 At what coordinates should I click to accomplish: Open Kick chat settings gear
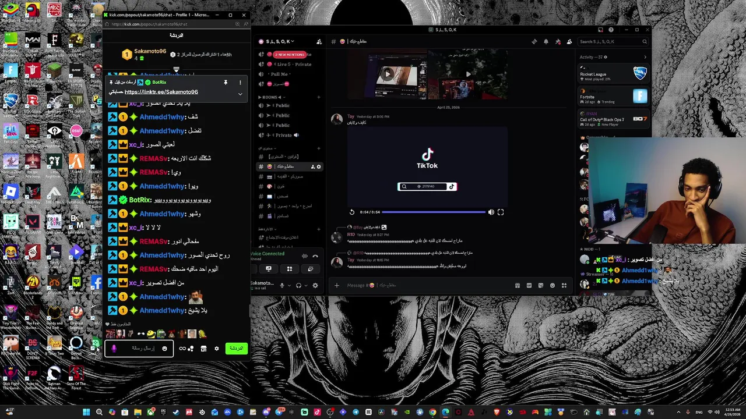216,349
